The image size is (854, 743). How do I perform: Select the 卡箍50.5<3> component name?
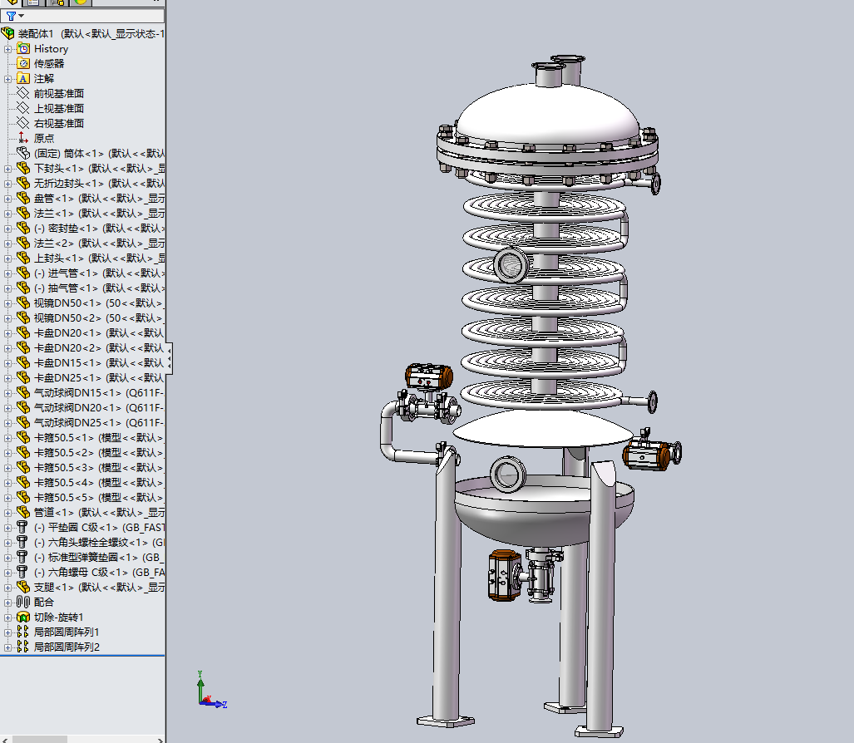64,468
